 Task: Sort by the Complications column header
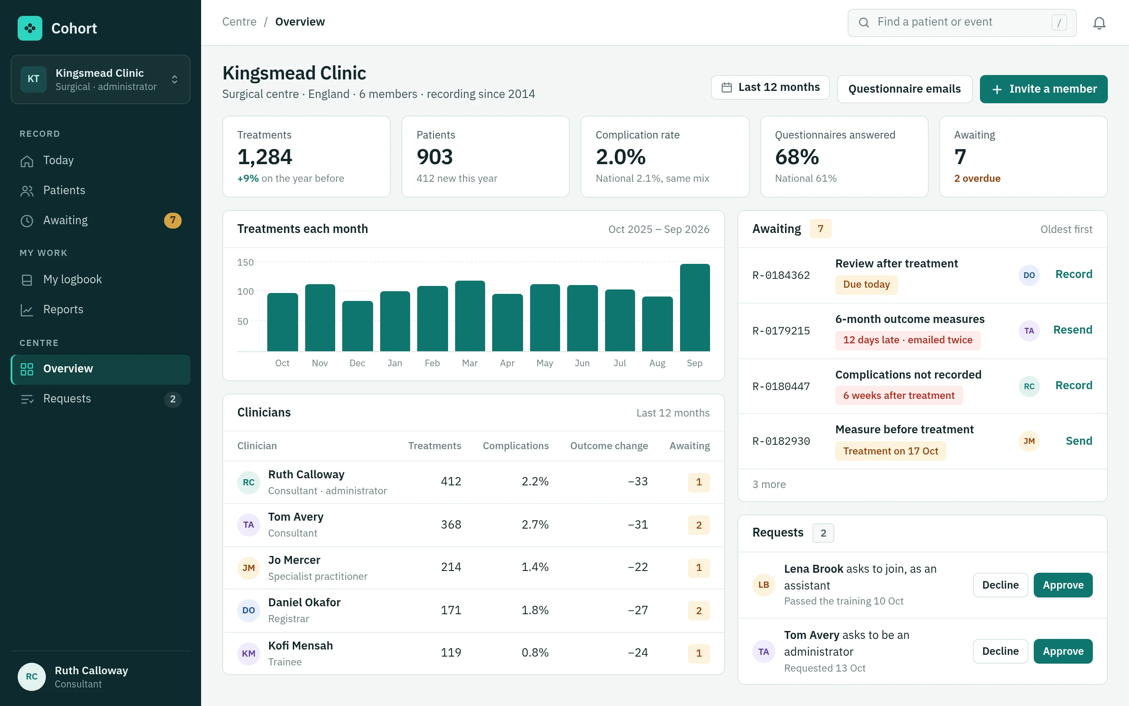(x=516, y=446)
